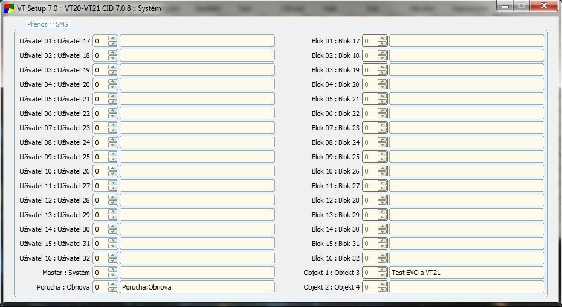The width and height of the screenshot is (562, 307).
Task: Focus the Objekt 2 : Objekt 4 text field
Action: [x=467, y=287]
